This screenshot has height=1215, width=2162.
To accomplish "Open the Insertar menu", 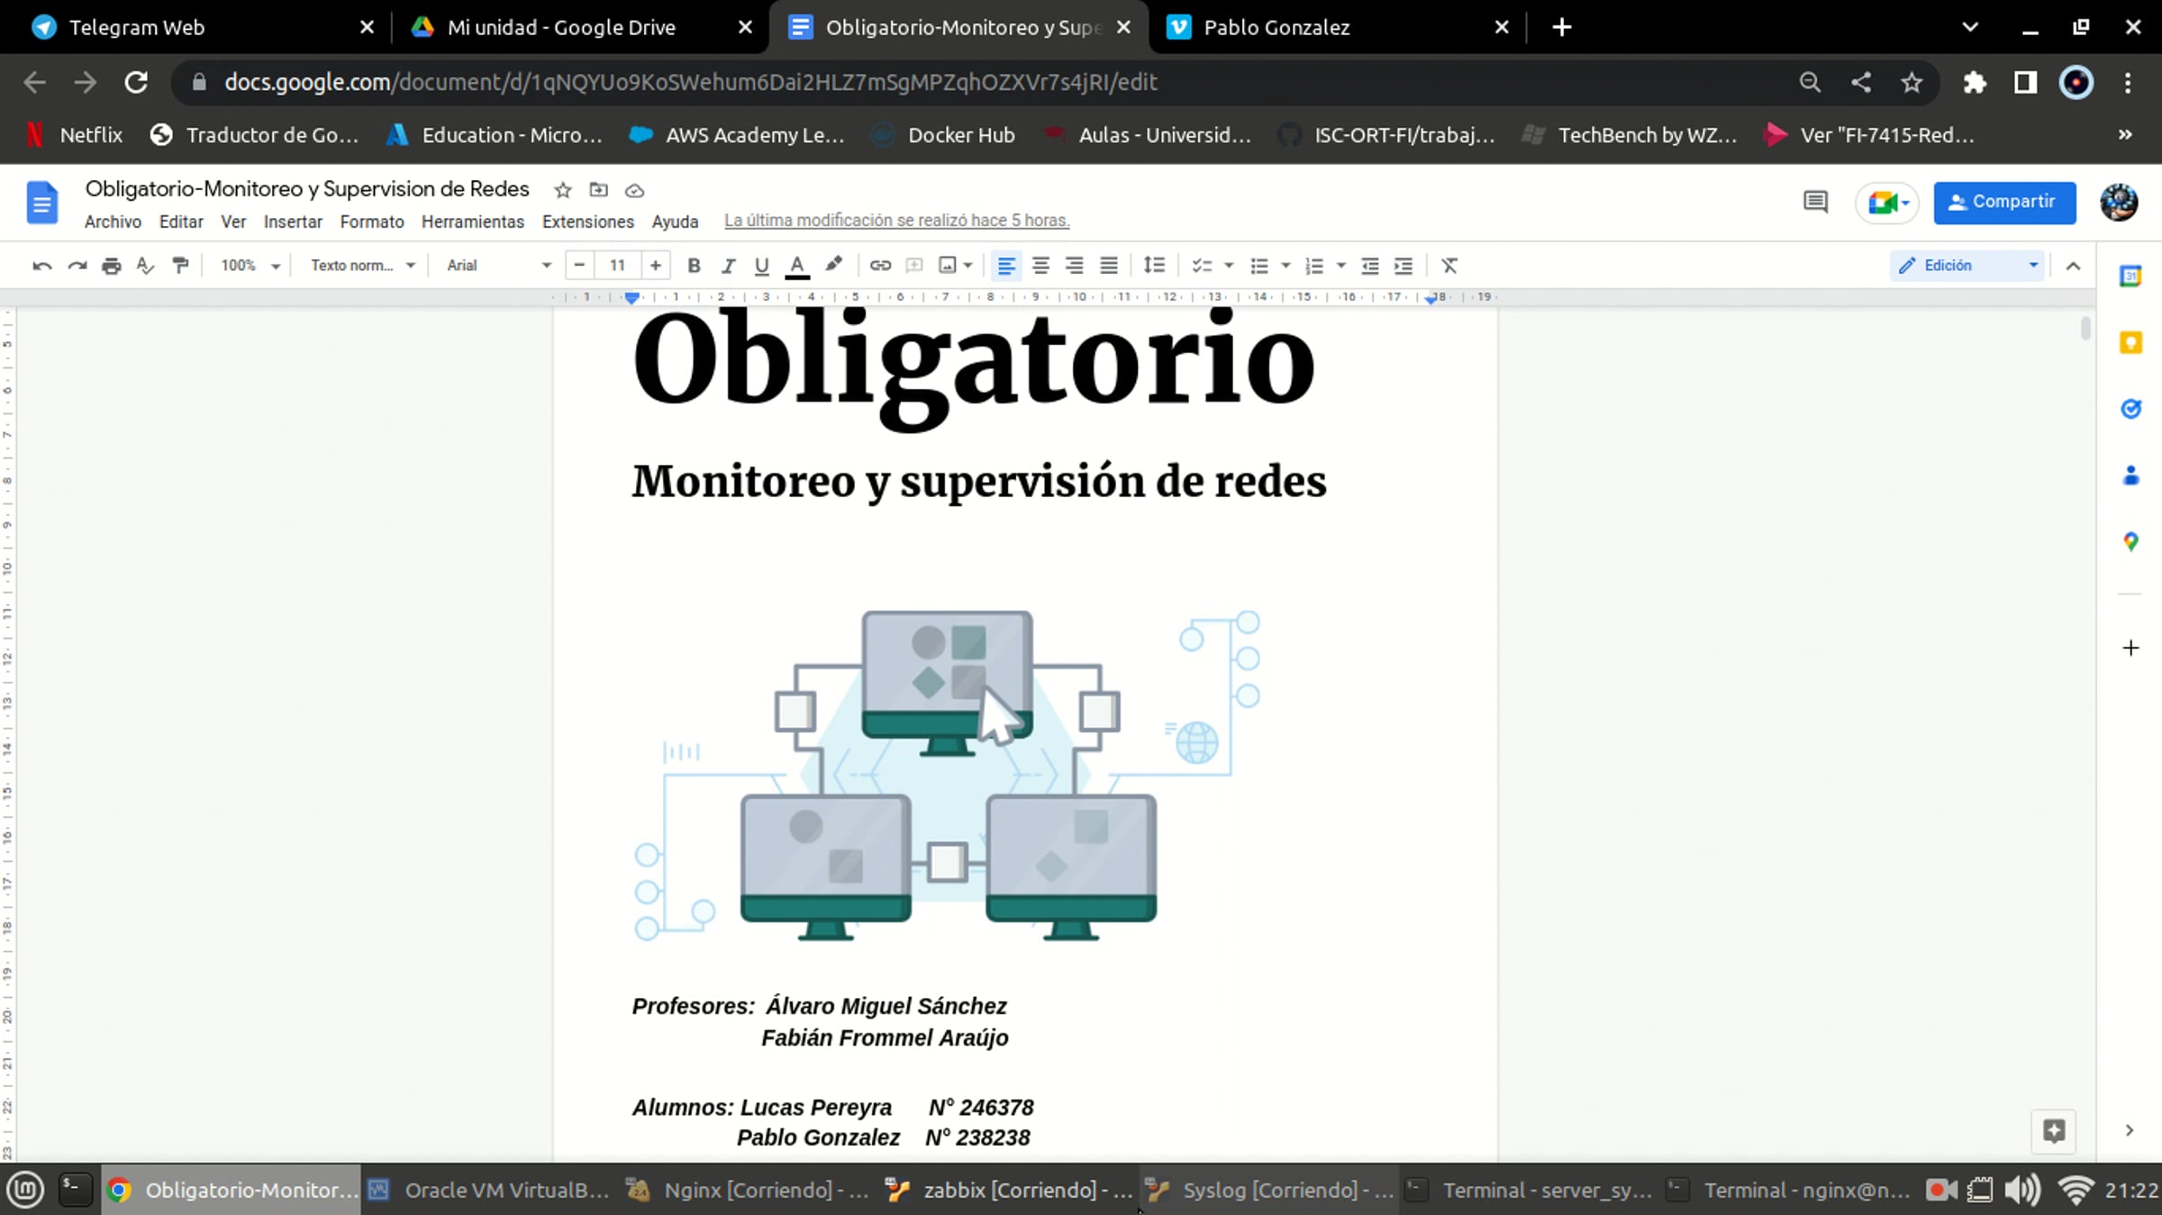I will point(292,222).
